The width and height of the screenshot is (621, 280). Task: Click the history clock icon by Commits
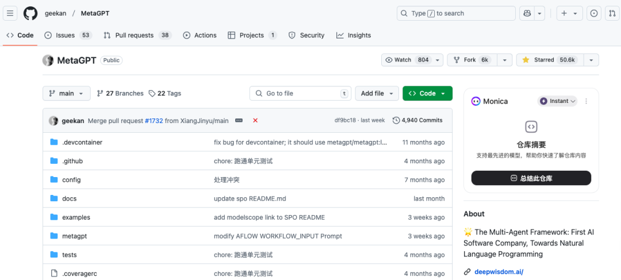click(396, 120)
